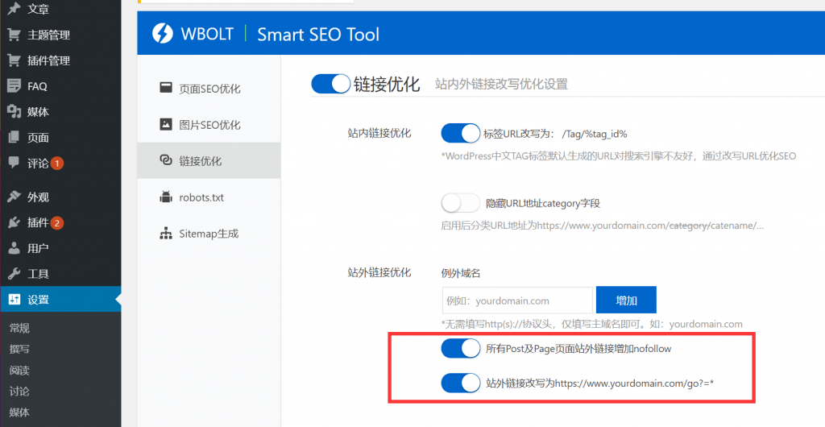Click the Sitemap生成 hierarchy icon
Screen dimensions: 825x427
coord(166,234)
